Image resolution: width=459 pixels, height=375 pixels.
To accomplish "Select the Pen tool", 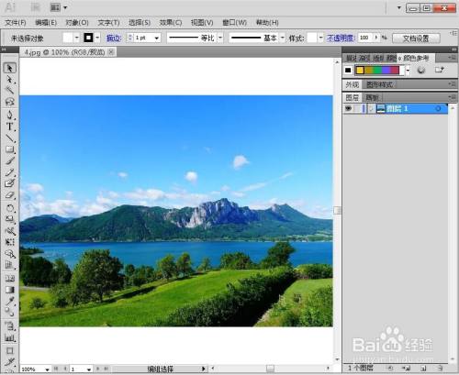I will point(9,115).
